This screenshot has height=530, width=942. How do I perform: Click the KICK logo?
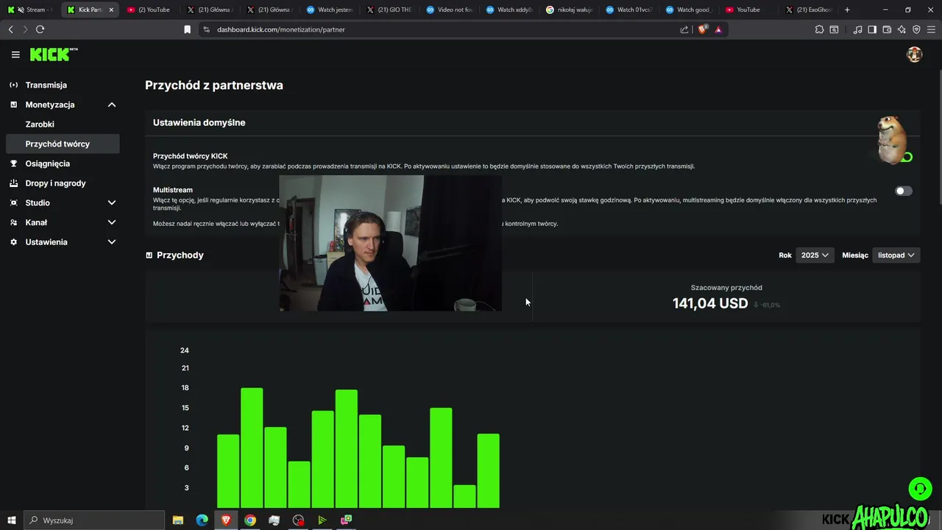tap(53, 54)
